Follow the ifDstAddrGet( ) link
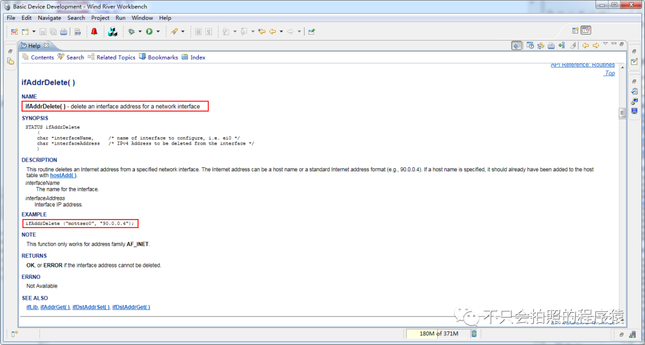Image resolution: width=645 pixels, height=345 pixels. 131,307
